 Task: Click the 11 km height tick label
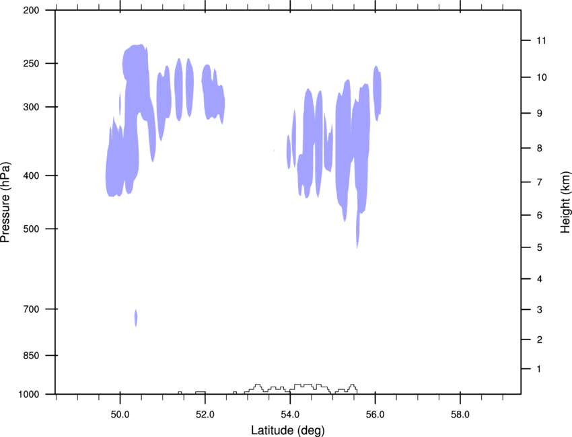pos(541,40)
